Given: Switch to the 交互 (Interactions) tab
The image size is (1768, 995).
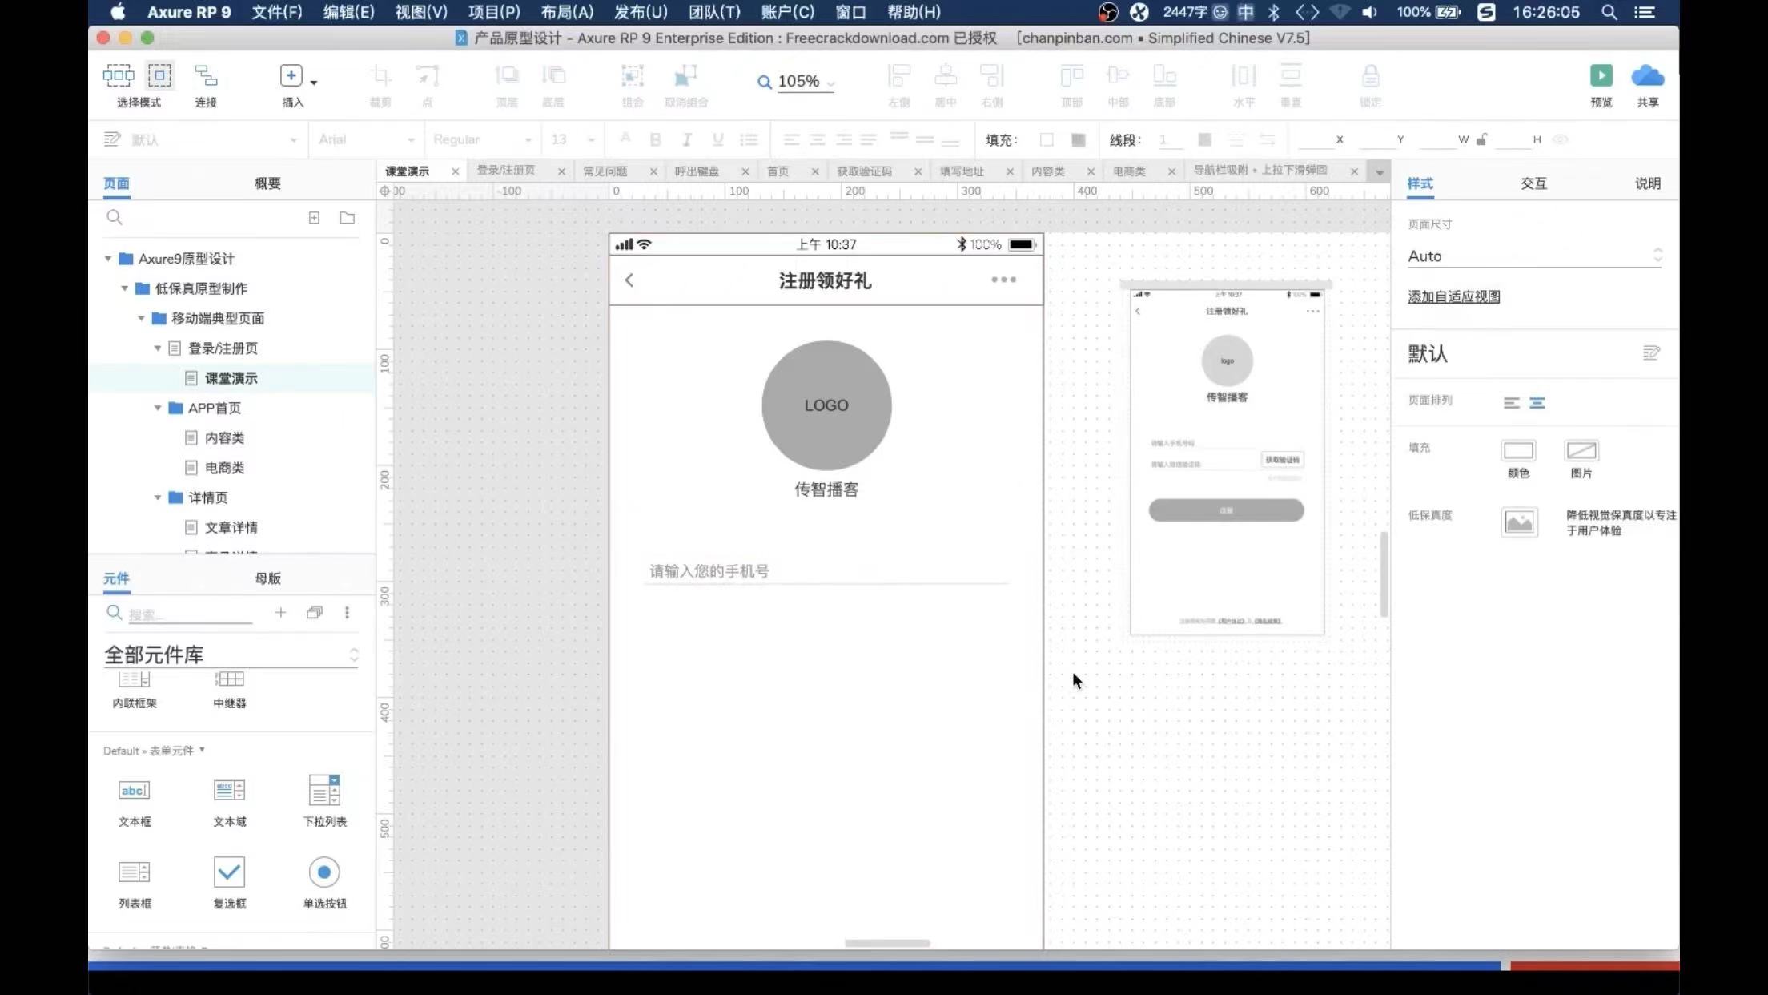Looking at the screenshot, I should coord(1533,183).
